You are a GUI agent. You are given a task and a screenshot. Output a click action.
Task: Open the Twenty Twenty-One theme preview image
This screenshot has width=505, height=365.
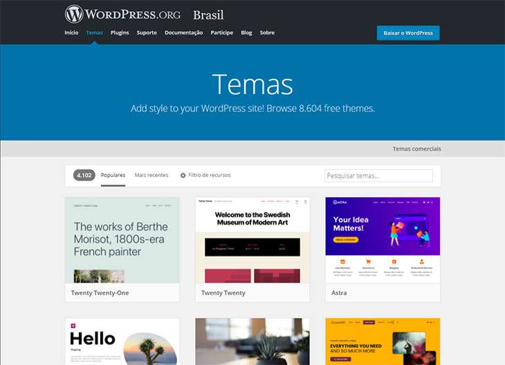pos(122,240)
